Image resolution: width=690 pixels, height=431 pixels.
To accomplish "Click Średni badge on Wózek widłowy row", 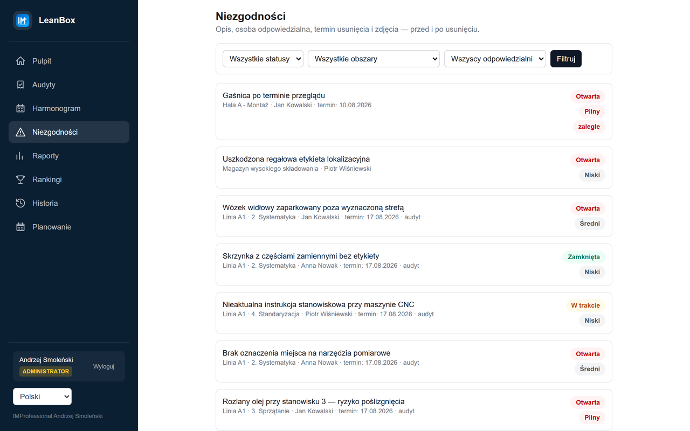I will [x=590, y=224].
